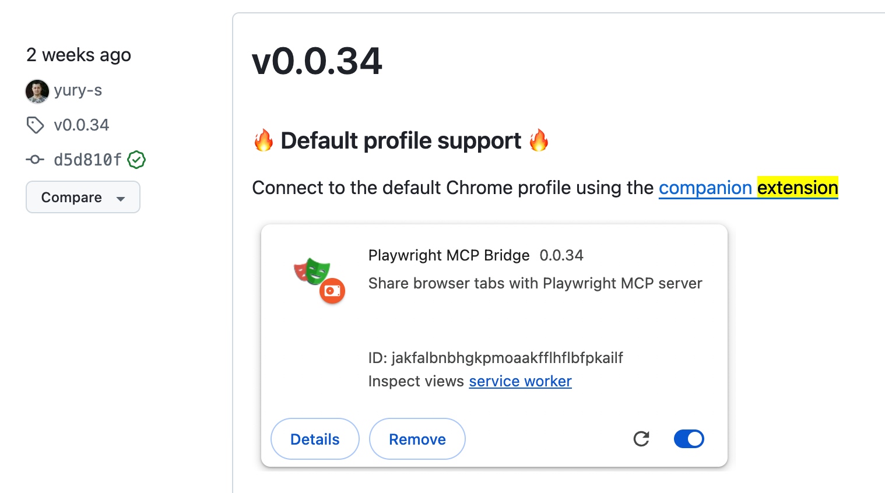885x493 pixels.
Task: Click the yury-s avatar image
Action: [x=37, y=91]
